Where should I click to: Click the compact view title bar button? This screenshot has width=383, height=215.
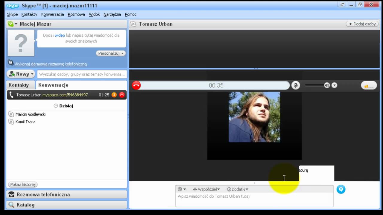click(343, 4)
